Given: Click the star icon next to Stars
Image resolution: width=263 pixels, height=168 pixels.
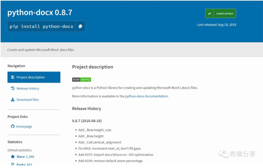Looking at the screenshot, I should pos(13,157).
